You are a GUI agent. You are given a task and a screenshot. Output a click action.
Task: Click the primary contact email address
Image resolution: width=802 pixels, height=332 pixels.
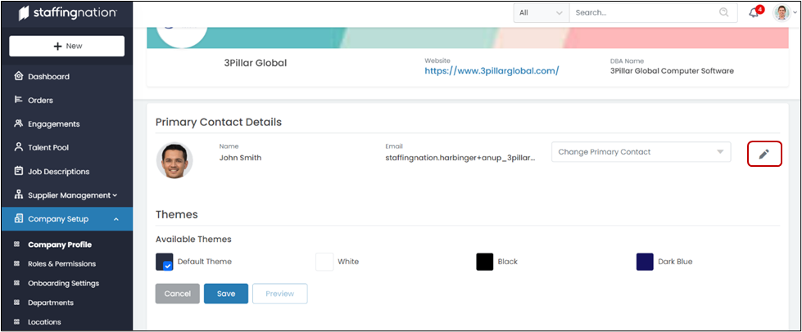click(x=460, y=159)
